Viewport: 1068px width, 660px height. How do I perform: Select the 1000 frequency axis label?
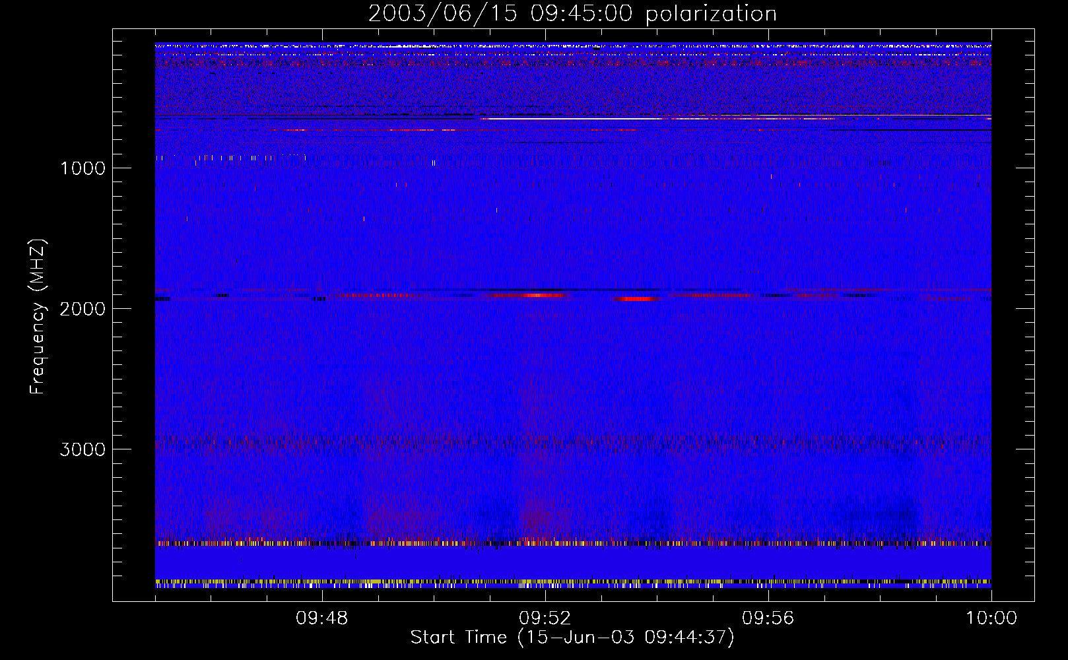point(83,168)
